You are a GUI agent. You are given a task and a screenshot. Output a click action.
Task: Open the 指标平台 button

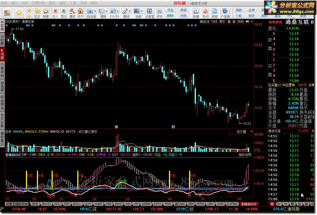[x=21, y=204]
